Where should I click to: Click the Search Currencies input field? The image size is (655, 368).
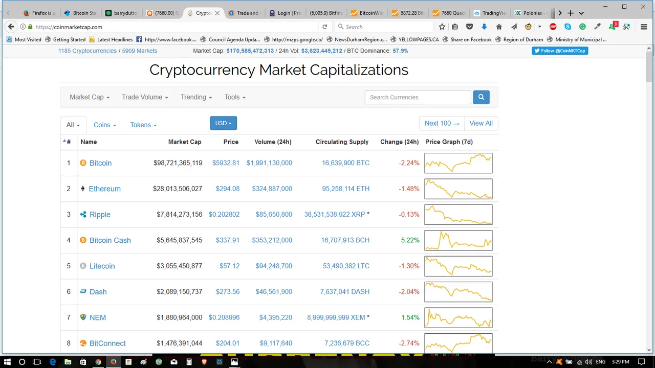point(418,97)
